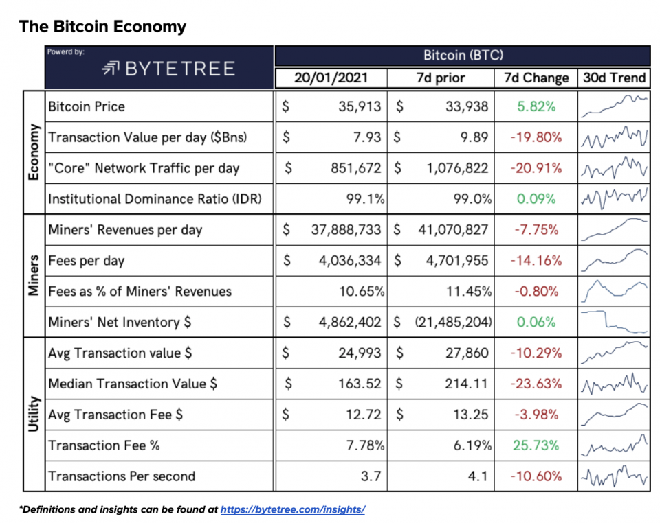Click the Miners' Net Inventory trend sparkline

pyautogui.click(x=613, y=322)
